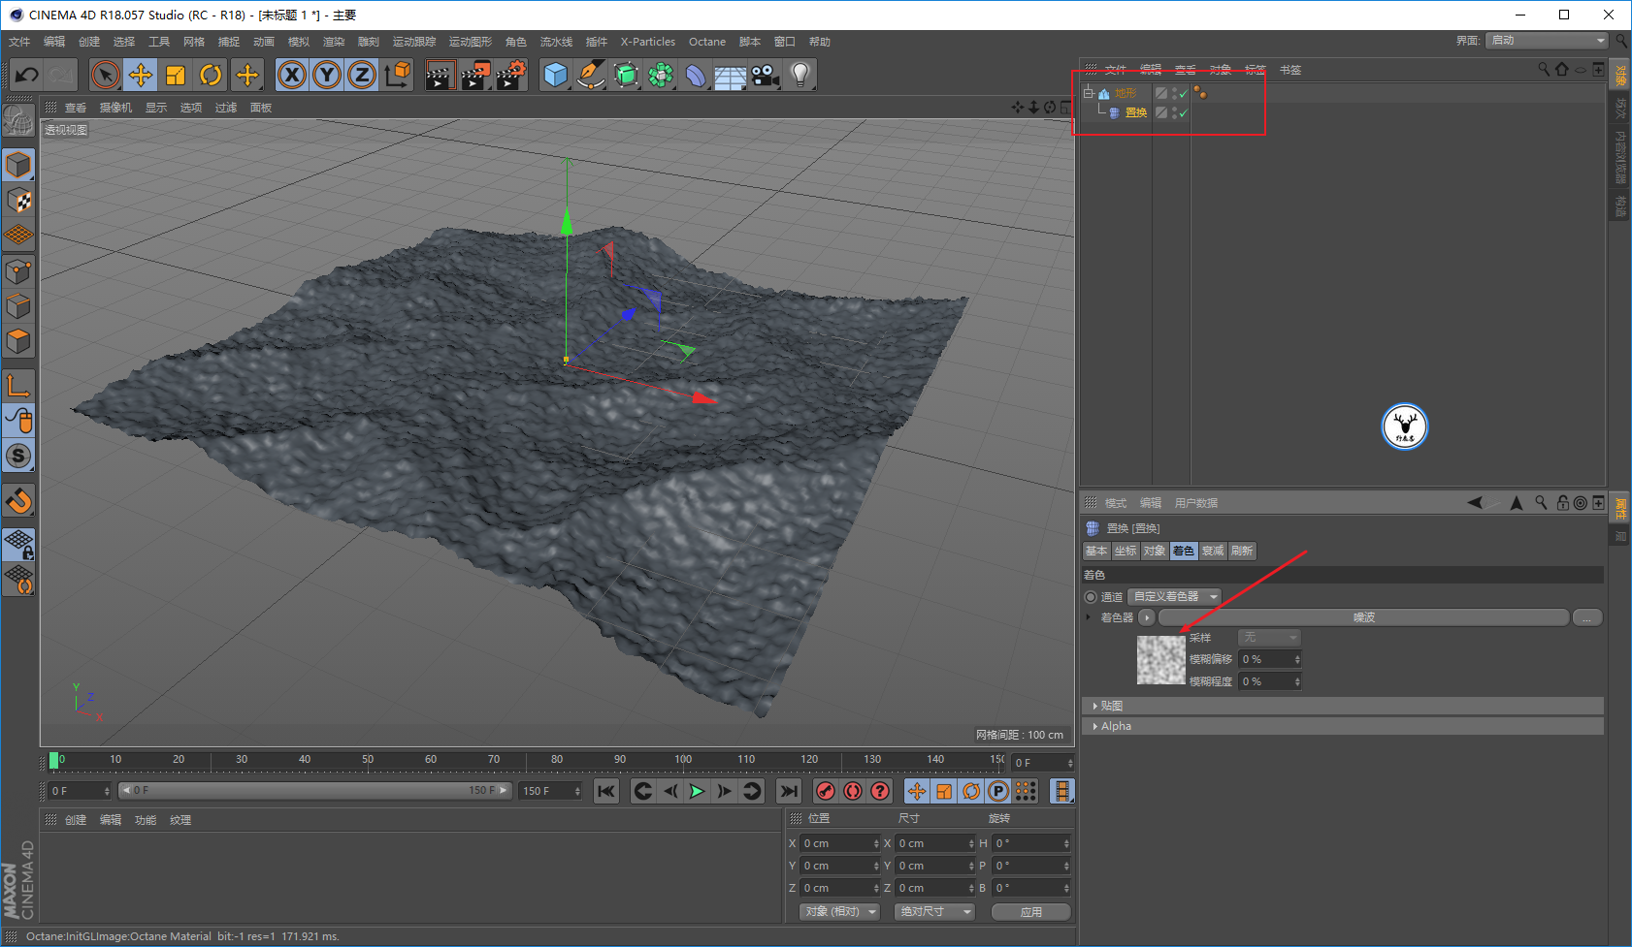
Task: Activate the Rotate tool
Action: point(211,75)
